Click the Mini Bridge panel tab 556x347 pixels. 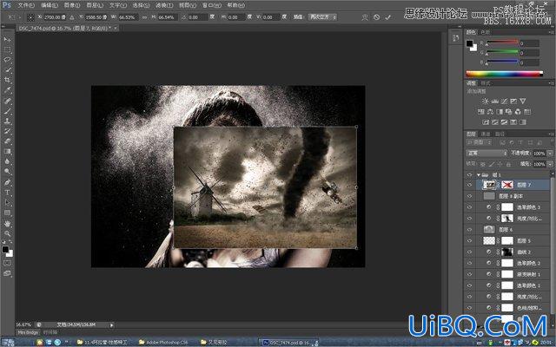[x=28, y=332]
